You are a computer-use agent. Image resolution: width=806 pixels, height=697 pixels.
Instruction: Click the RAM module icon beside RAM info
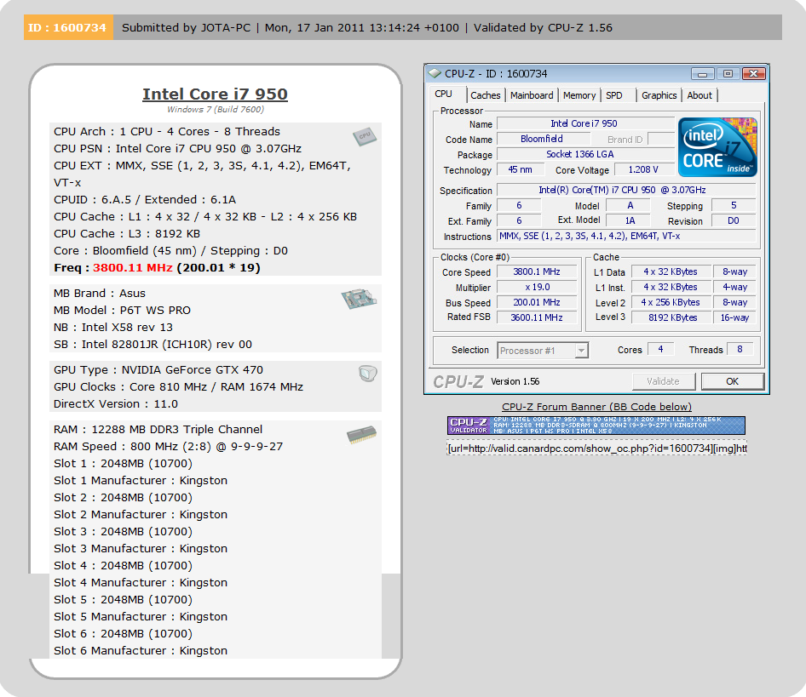click(x=362, y=435)
